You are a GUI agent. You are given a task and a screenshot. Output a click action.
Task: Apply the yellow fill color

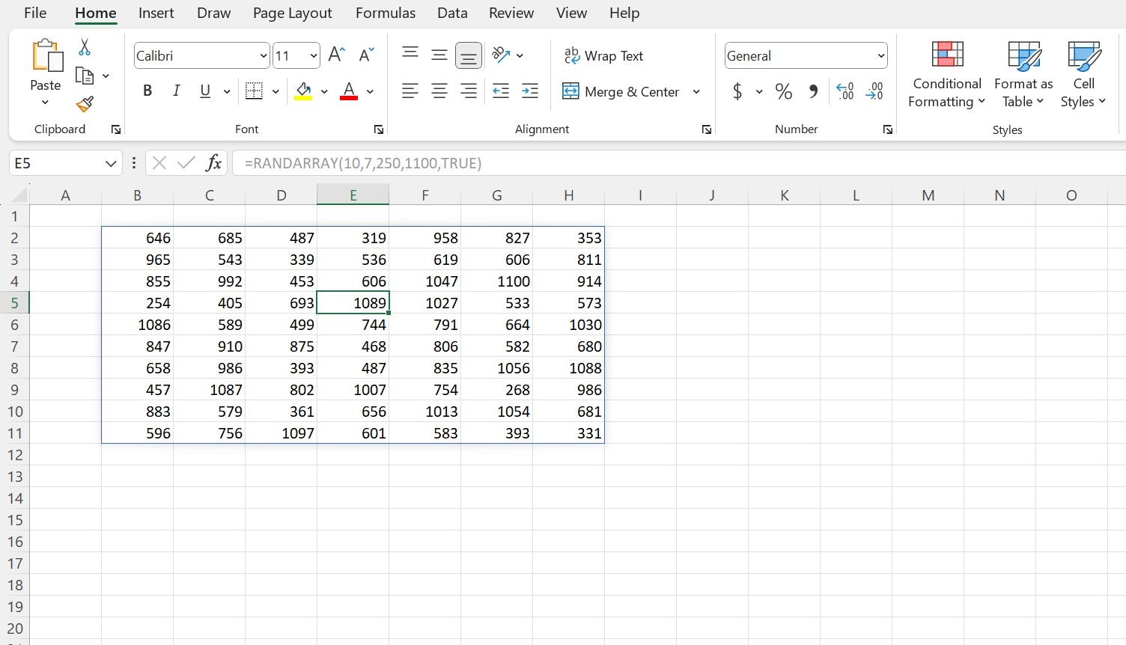click(x=302, y=91)
